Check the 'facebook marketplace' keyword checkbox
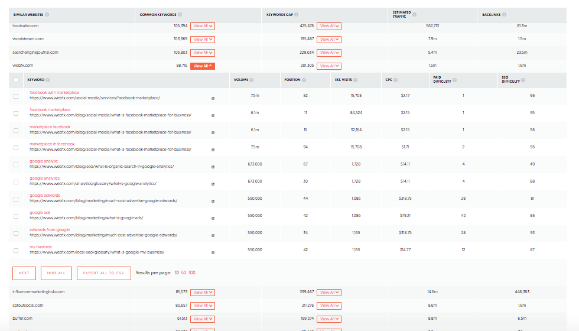Viewport: 579px width, 331px height. point(15,112)
